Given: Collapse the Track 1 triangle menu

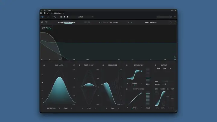Looking at the screenshot, I should tap(41, 10).
